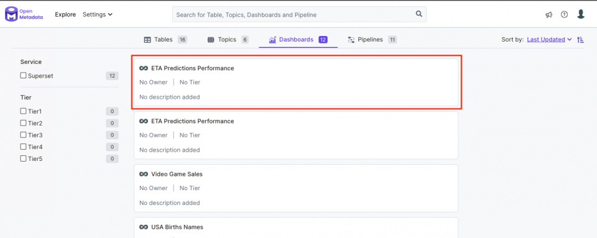
Task: Switch to the Topics tab
Action: click(228, 40)
